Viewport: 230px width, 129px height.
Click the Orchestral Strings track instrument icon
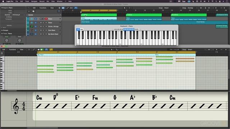[32, 27]
